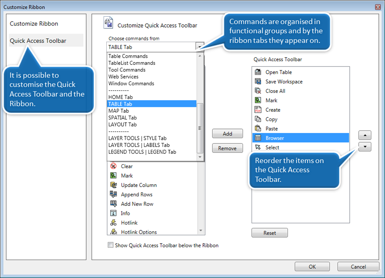Viewport: 385px width, 278px height.
Task: Move the selected item down with arrow button
Action: (365, 147)
